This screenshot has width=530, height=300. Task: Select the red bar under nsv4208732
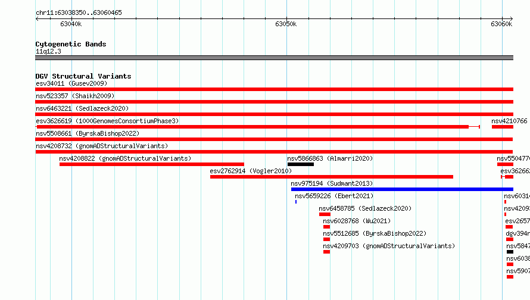pos(274,152)
